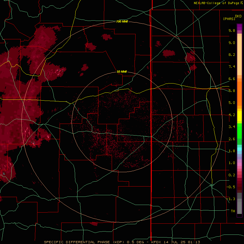Click the 5.0 legend value

point(232,103)
